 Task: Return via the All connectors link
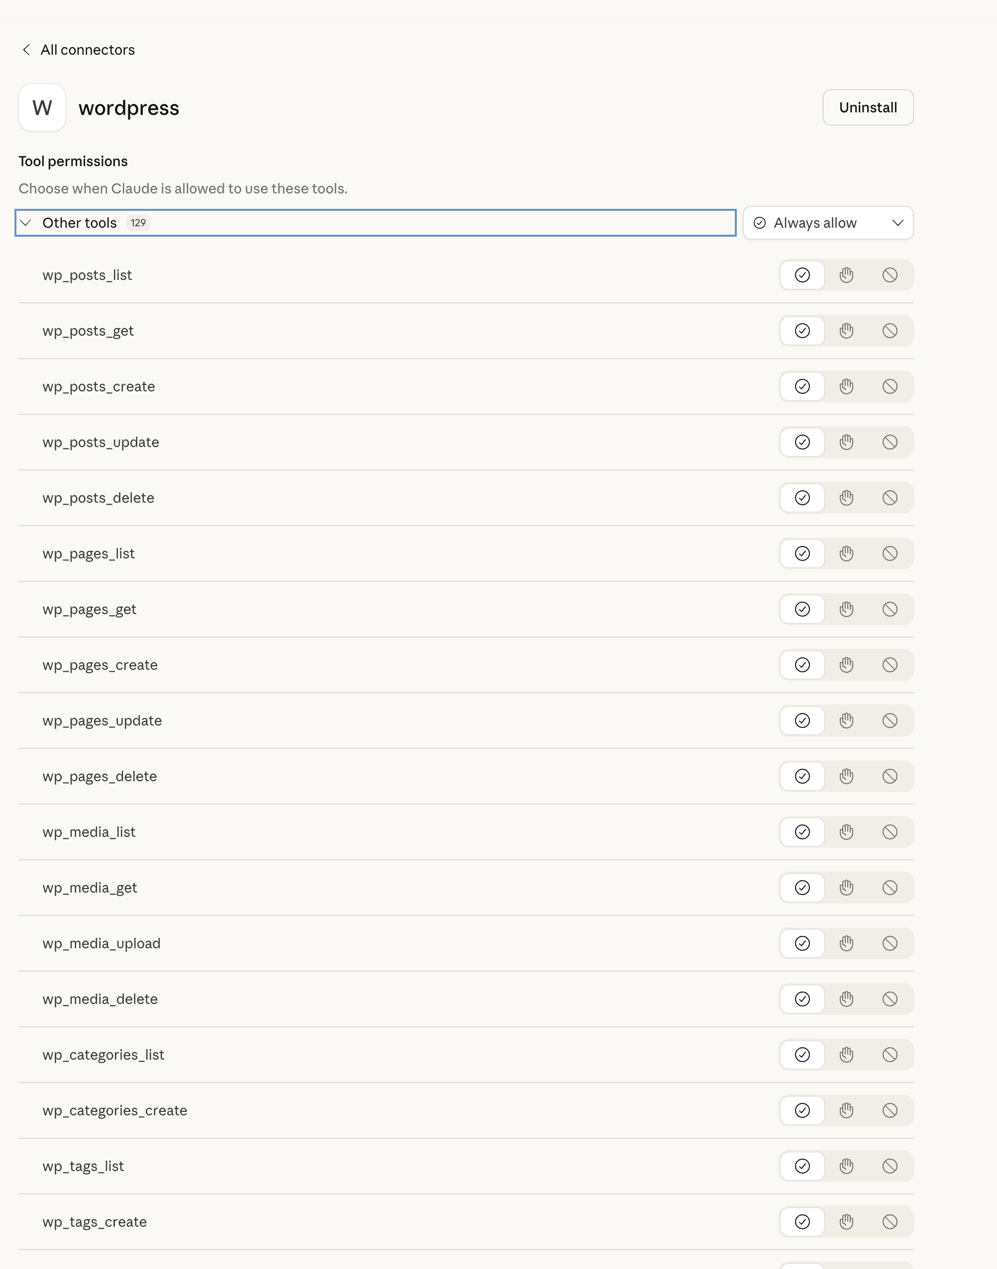coord(88,50)
